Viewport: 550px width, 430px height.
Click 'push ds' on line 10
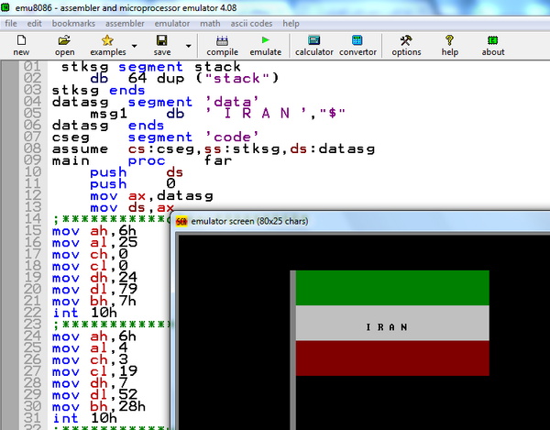[137, 172]
